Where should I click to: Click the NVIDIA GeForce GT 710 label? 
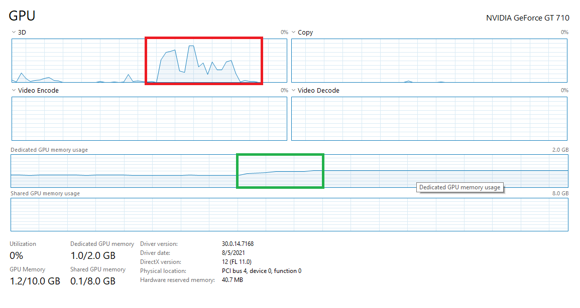point(527,18)
